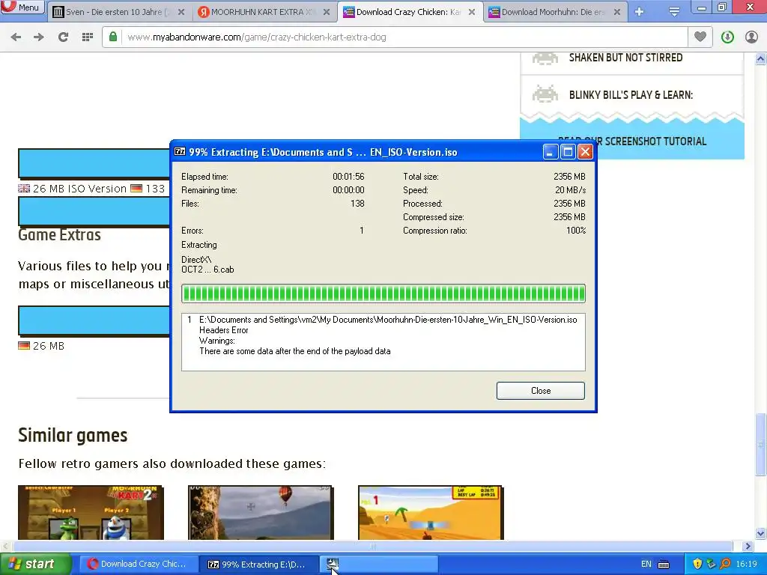Image resolution: width=767 pixels, height=575 pixels.
Task: Click the green padlock security icon
Action: point(113,37)
